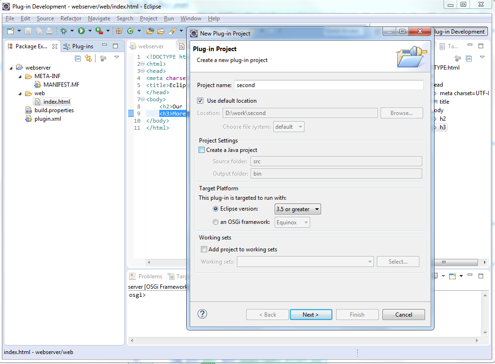Image resolution: width=495 pixels, height=364 pixels.
Task: Click the focus task icon in Outline view
Action: 458,58
